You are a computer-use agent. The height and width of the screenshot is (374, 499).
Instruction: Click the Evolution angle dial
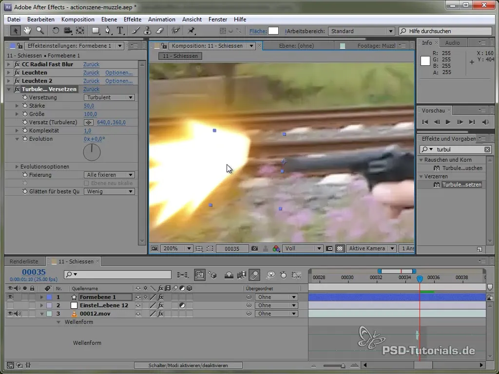tap(92, 152)
